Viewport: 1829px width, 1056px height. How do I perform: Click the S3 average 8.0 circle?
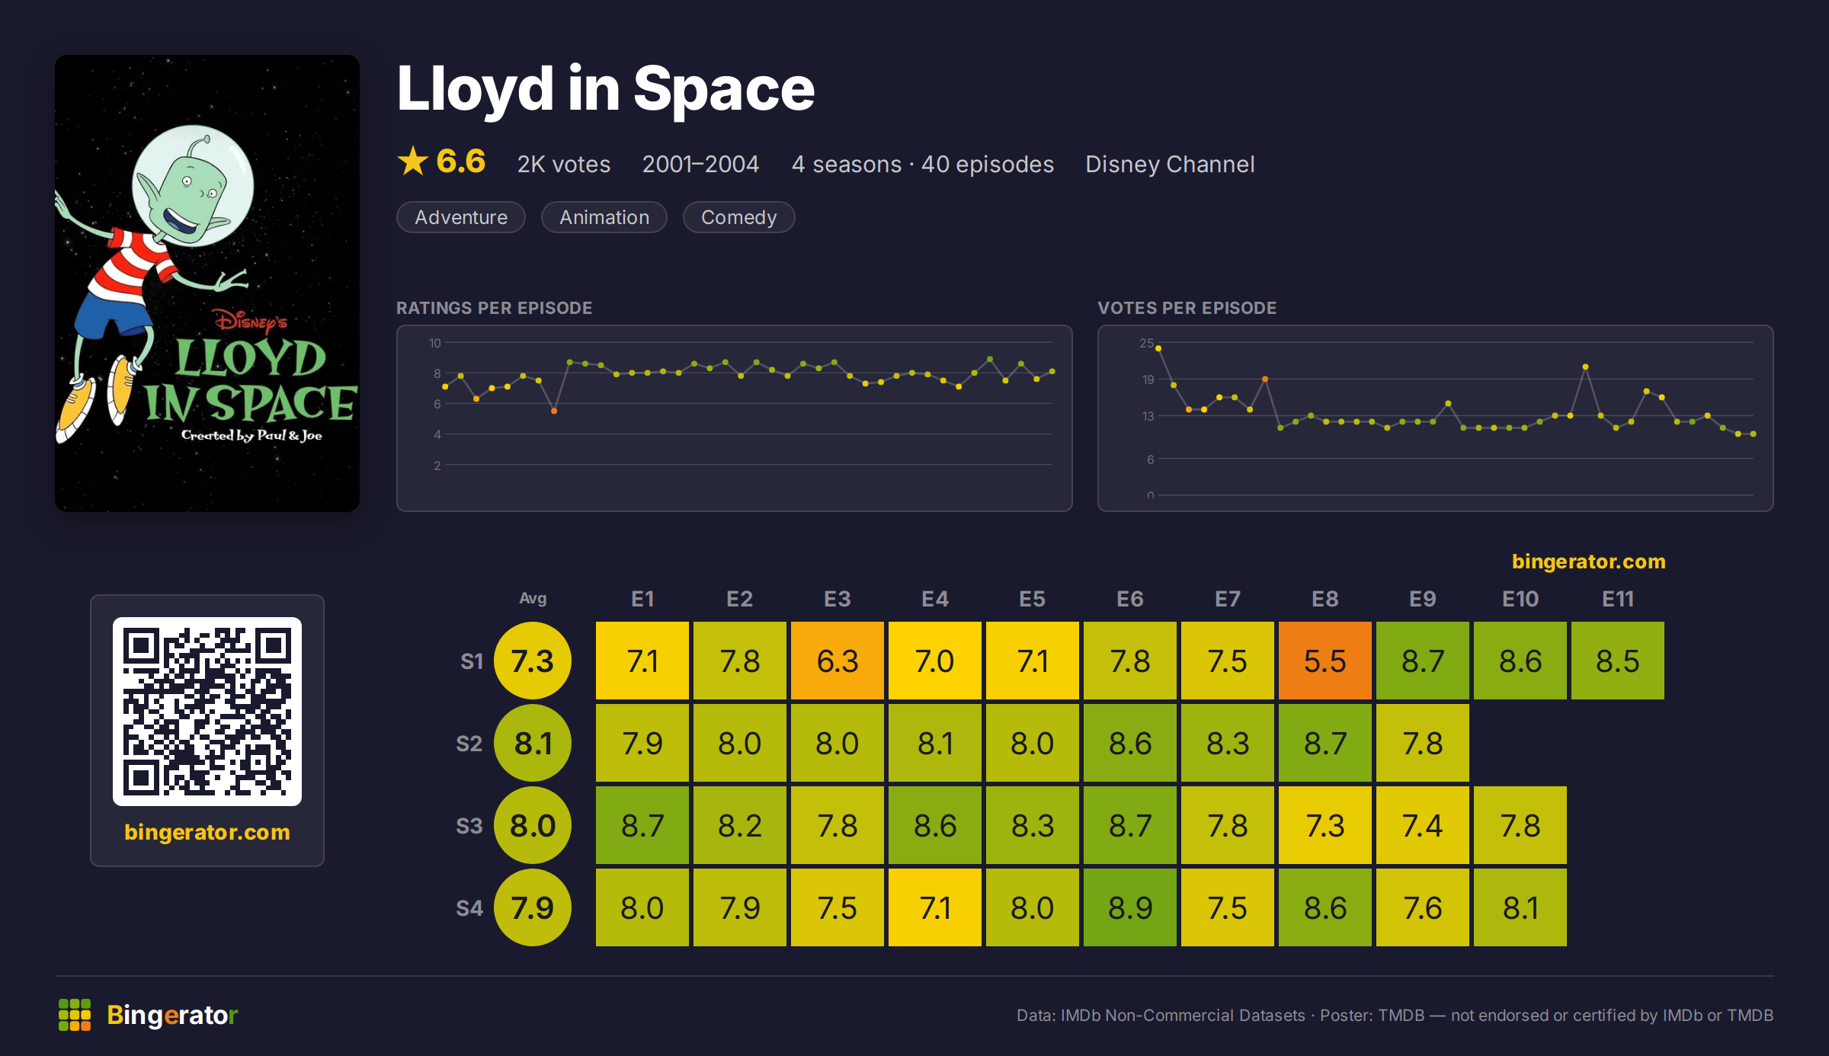pyautogui.click(x=533, y=825)
